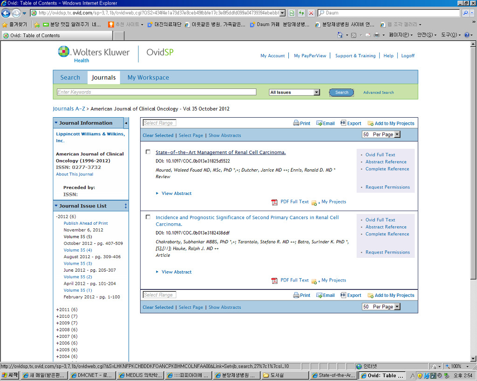Open the IE Page (페이지) menu
The height and width of the screenshot is (381, 477).
coord(401,35)
